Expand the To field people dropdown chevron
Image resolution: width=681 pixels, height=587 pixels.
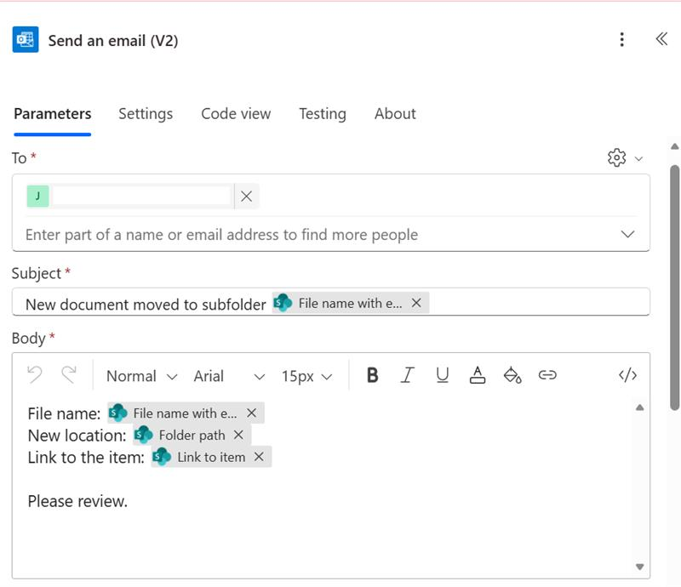coord(627,235)
